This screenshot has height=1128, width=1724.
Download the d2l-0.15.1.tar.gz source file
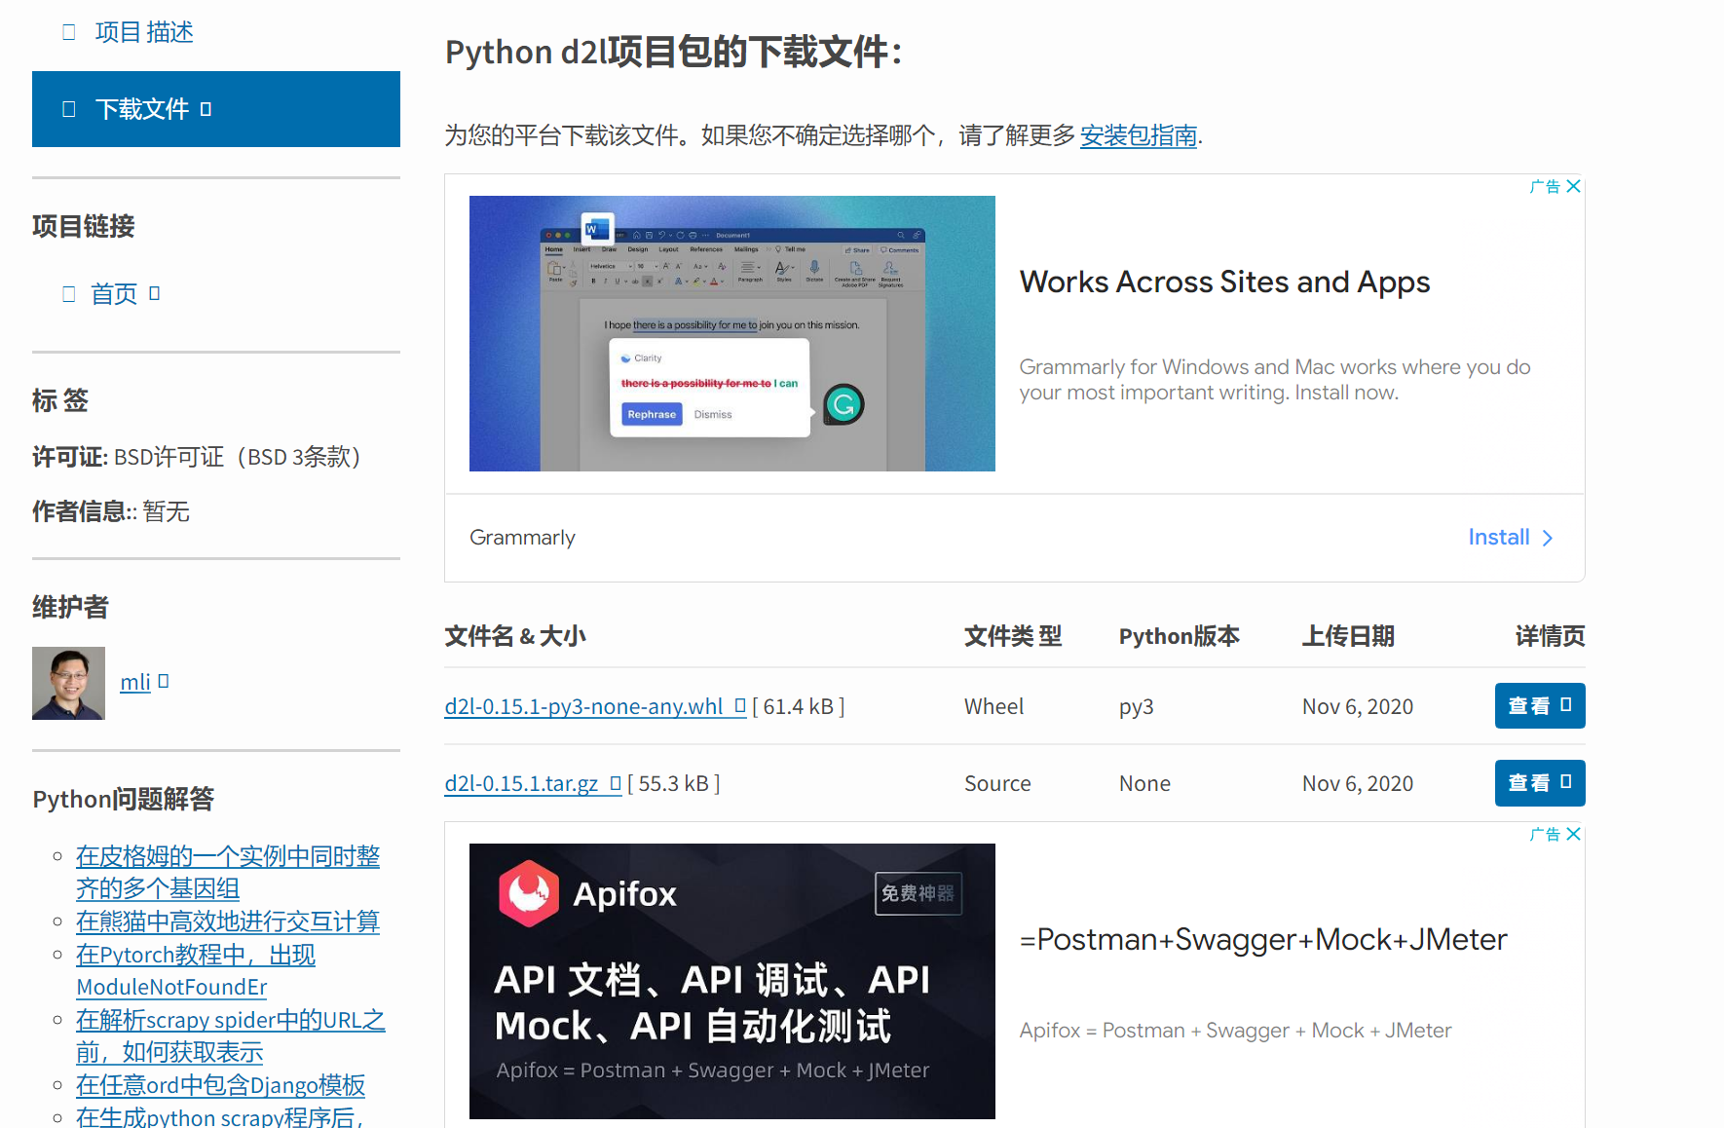[x=523, y=782]
